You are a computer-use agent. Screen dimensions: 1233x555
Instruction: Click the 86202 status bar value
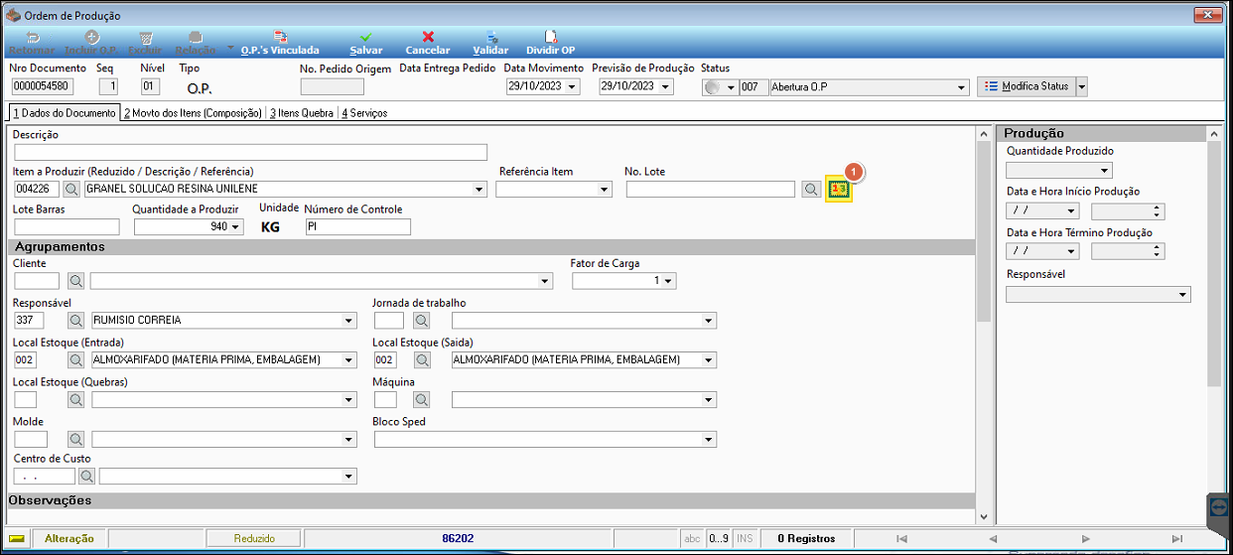click(x=458, y=538)
